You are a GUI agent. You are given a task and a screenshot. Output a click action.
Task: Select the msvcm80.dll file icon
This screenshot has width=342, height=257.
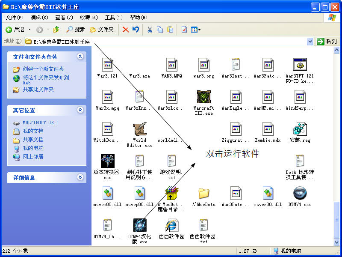[108, 193]
